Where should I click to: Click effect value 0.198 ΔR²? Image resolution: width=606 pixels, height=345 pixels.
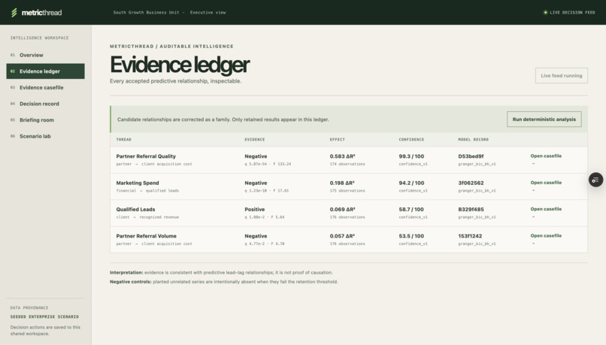point(342,183)
